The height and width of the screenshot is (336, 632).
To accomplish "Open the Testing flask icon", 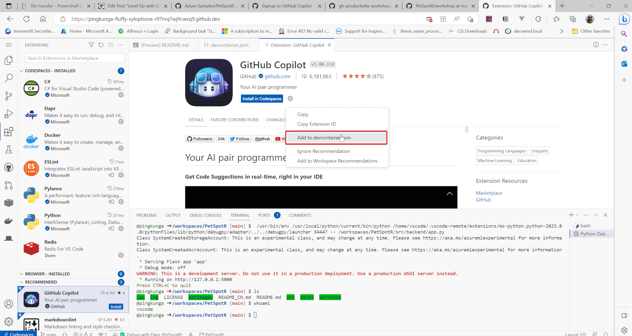I will pos(9,150).
